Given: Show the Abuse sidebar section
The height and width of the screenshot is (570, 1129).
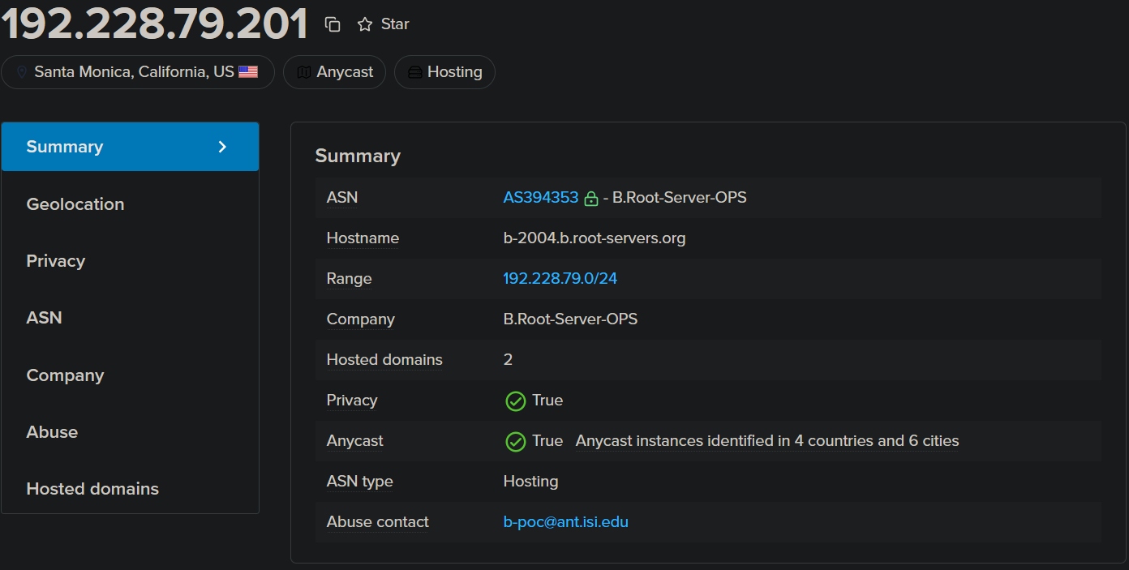Looking at the screenshot, I should click(52, 432).
